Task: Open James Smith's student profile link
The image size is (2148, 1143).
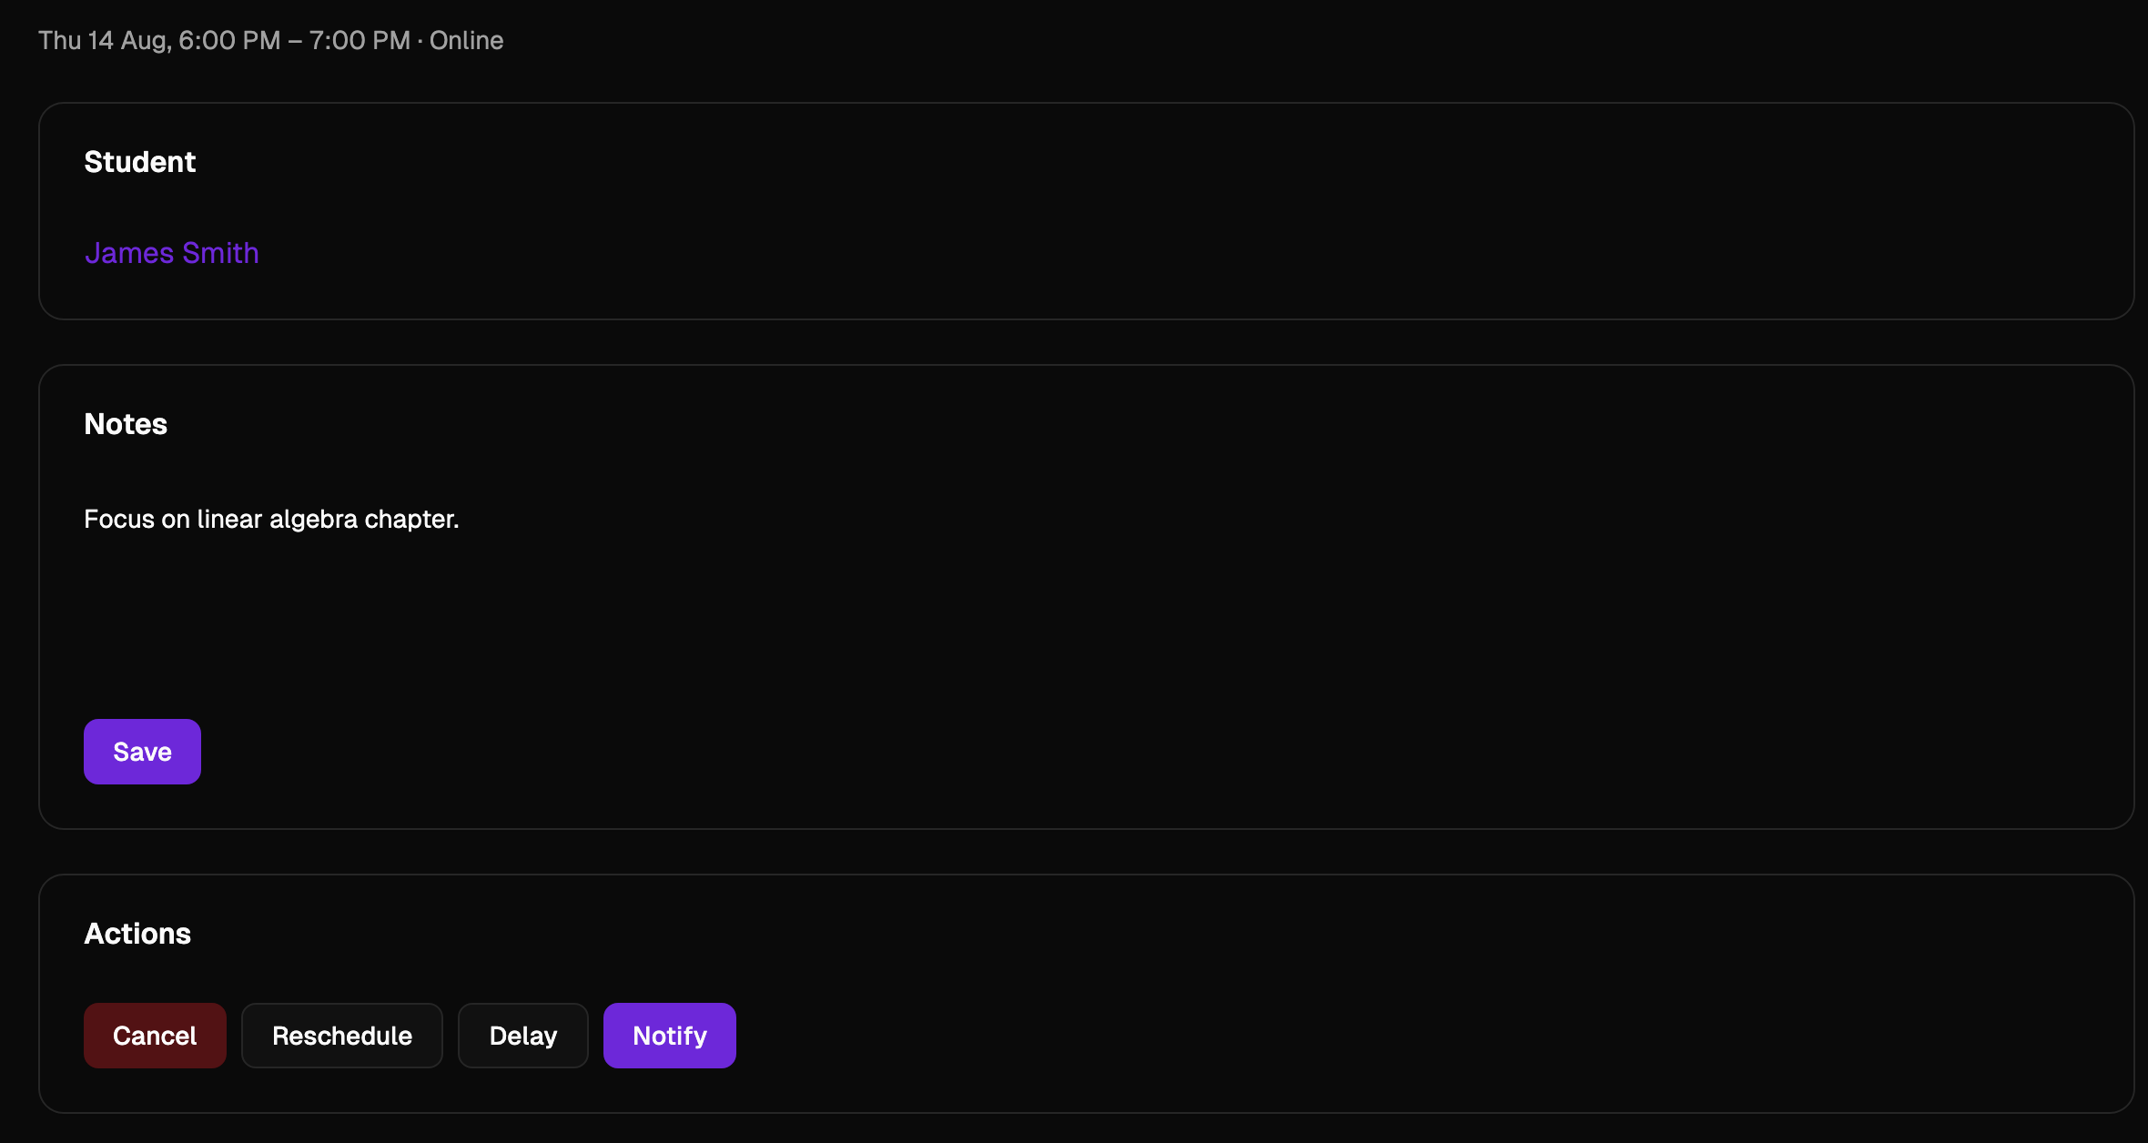Action: [x=171, y=253]
